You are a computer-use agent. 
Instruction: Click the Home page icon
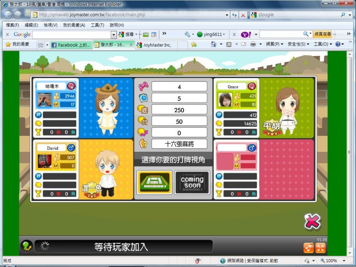[214, 44]
